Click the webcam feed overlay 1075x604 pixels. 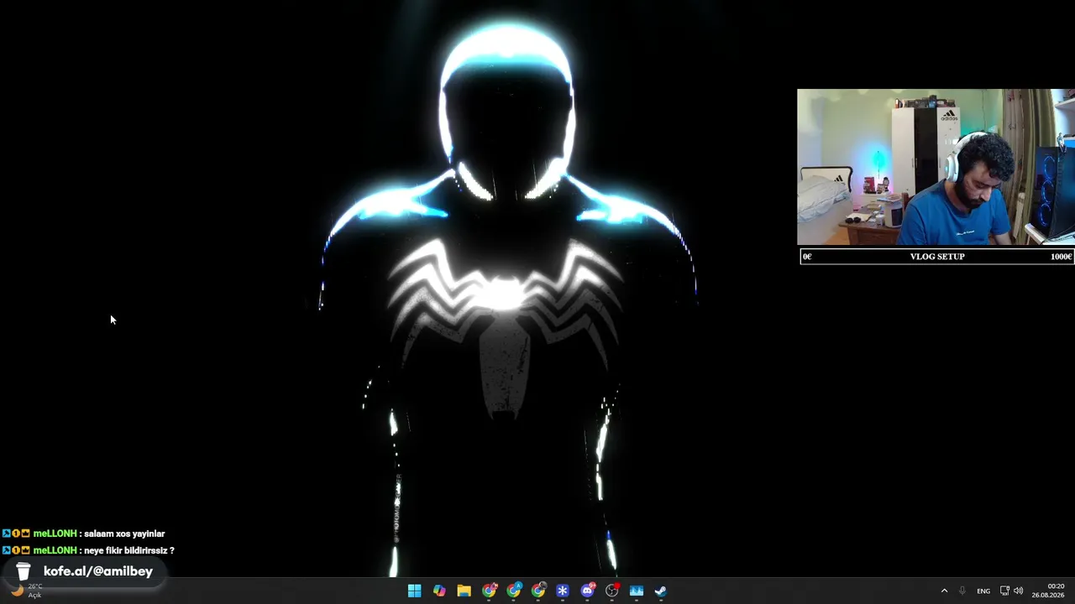(936, 167)
